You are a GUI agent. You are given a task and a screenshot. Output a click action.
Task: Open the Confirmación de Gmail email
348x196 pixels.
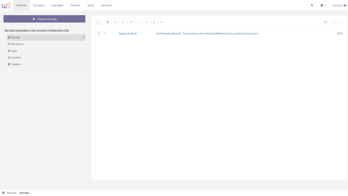pyautogui.click(x=207, y=33)
